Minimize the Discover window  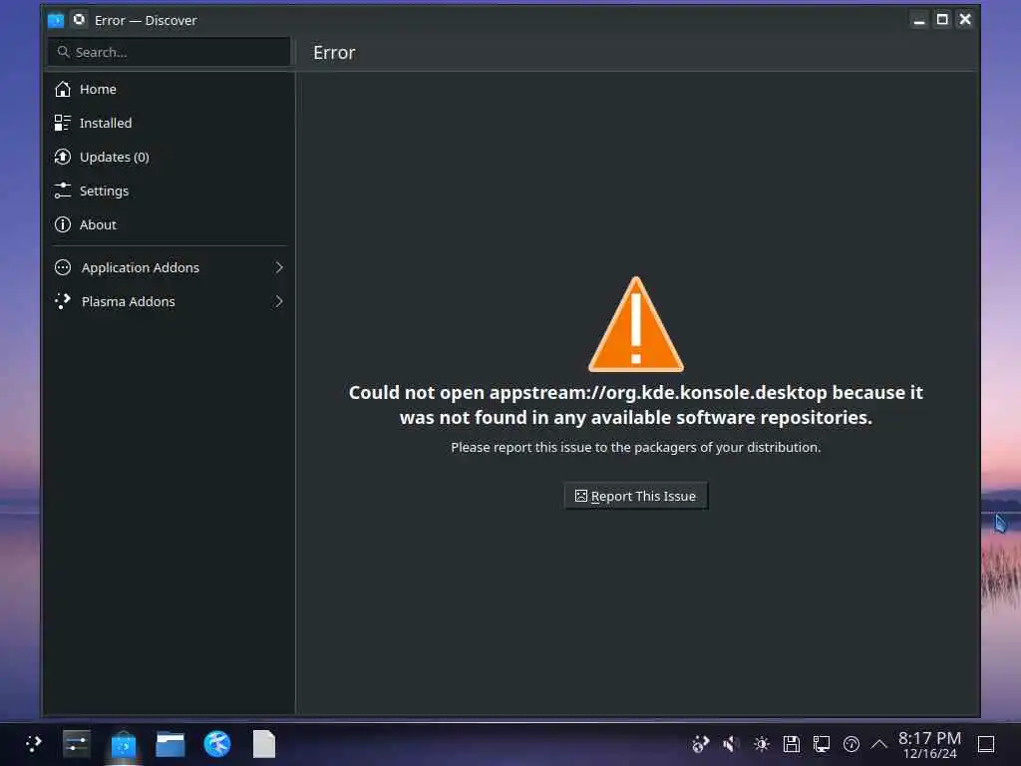coord(918,20)
